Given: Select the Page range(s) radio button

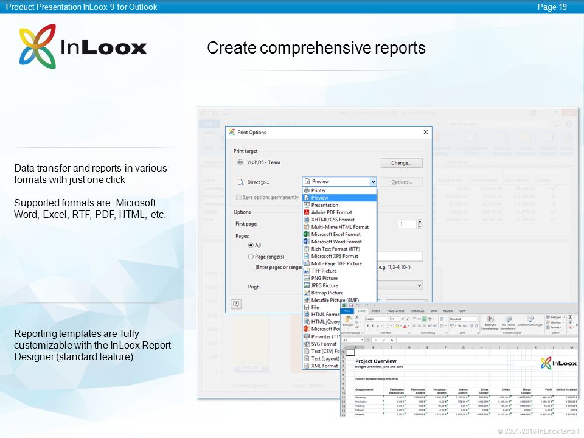Looking at the screenshot, I should tap(251, 257).
